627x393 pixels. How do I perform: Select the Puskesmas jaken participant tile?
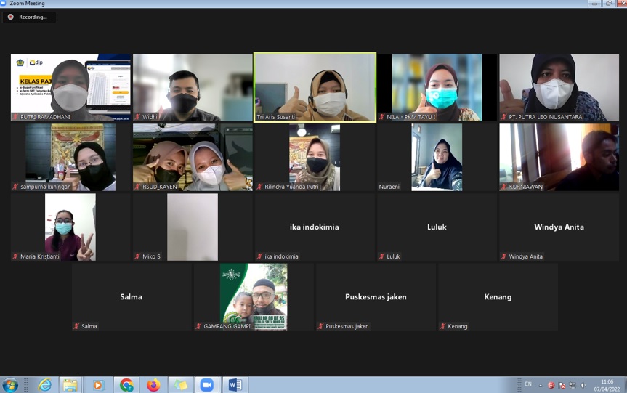click(376, 296)
